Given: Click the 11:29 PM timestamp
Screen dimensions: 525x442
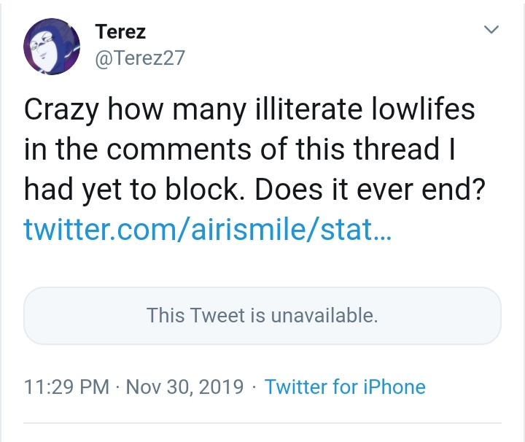Looking at the screenshot, I should tap(66, 387).
